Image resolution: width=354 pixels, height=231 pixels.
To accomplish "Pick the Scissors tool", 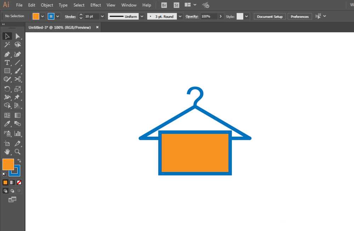I will point(18,79).
